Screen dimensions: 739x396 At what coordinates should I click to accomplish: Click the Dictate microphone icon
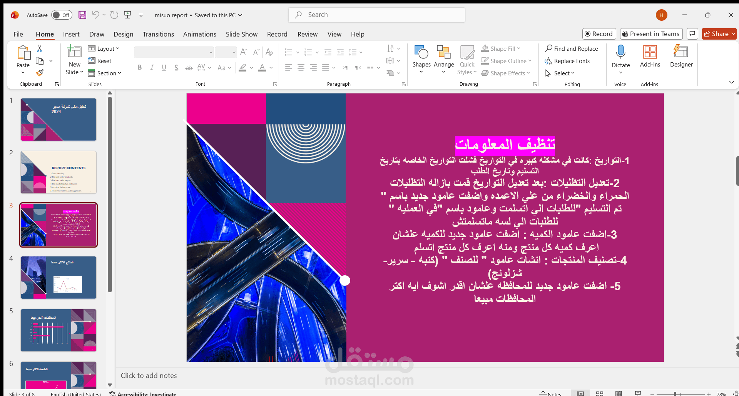[x=620, y=52]
